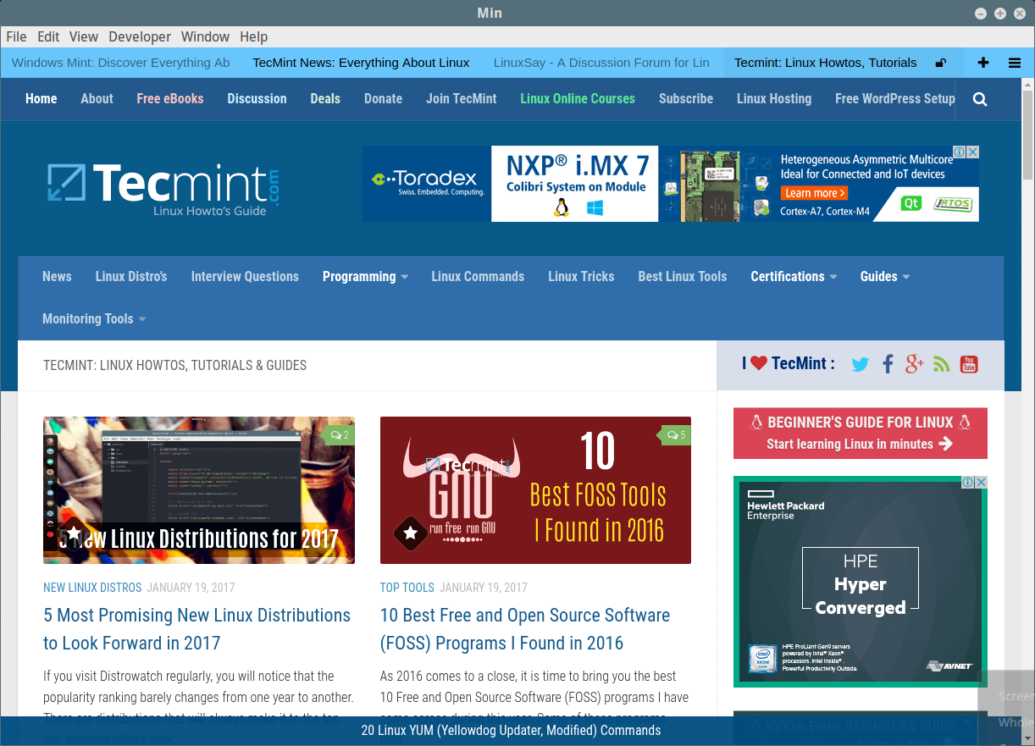The height and width of the screenshot is (746, 1035).
Task: Open the Edit menu
Action: click(x=48, y=36)
